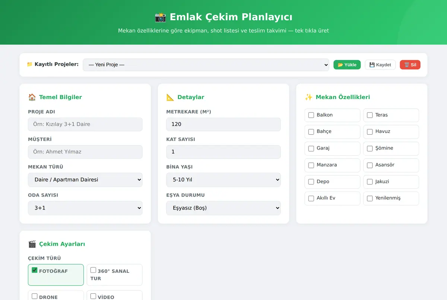Click the camera icon in the title
Image resolution: width=447 pixels, height=300 pixels.
tap(160, 17)
